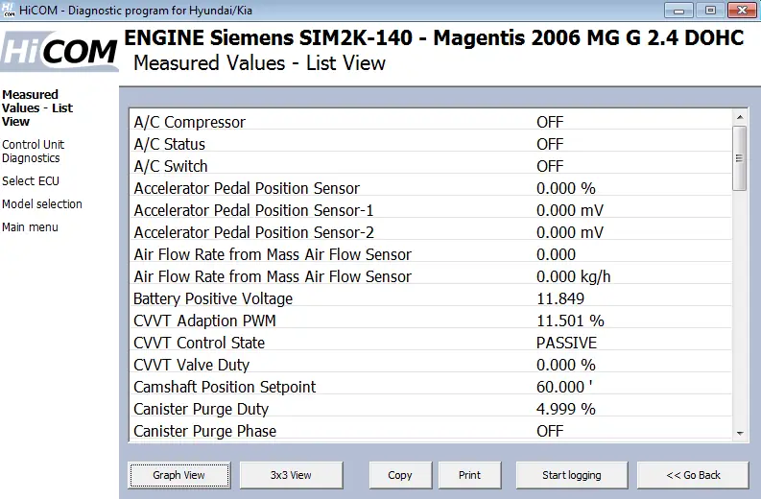
Task: Go back using the << Go Back button
Action: (x=693, y=475)
